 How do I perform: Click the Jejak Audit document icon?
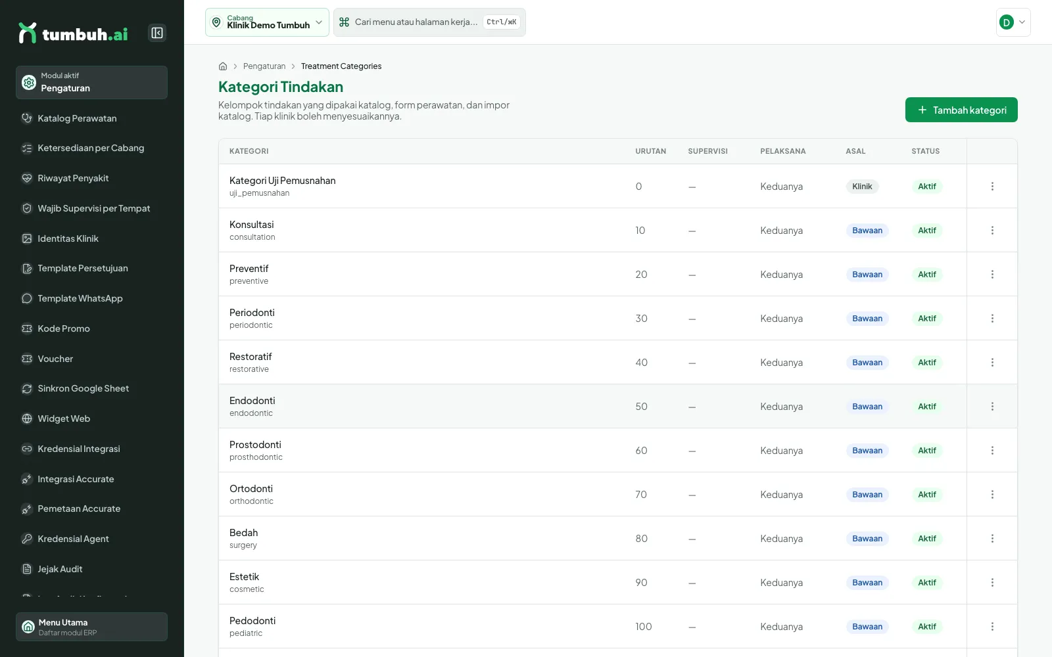[27, 569]
